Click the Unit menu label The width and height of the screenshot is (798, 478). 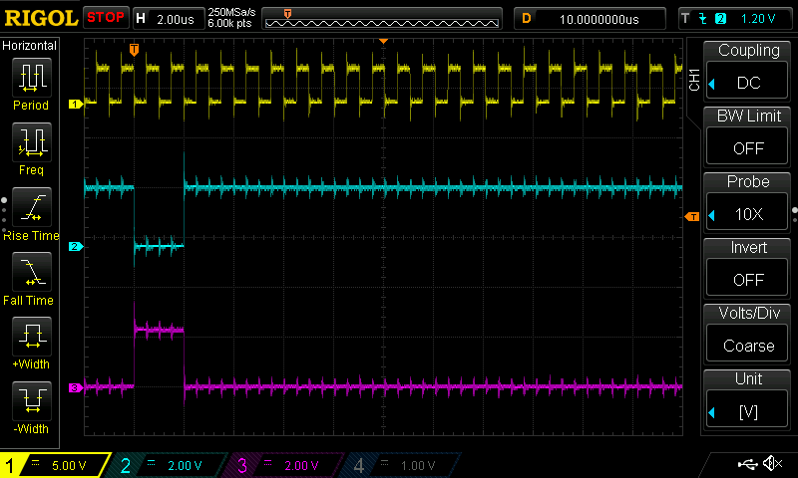click(748, 379)
